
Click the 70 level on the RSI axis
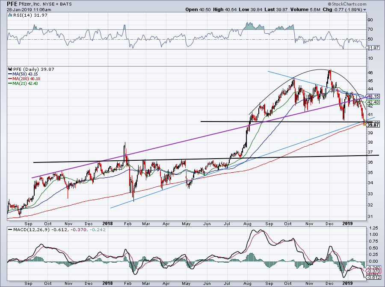(x=370, y=29)
